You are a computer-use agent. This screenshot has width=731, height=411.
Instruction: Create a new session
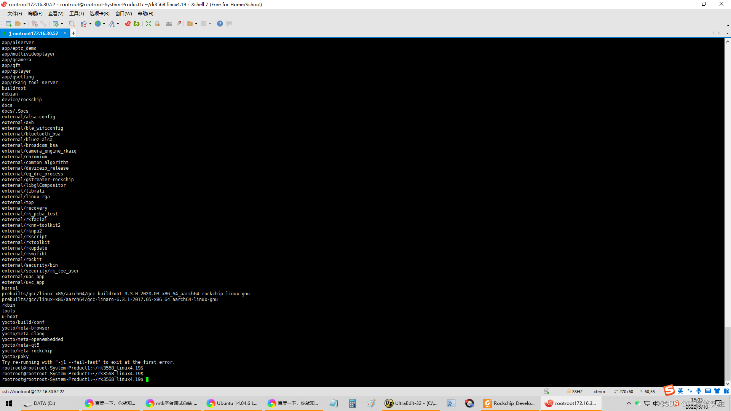9,24
